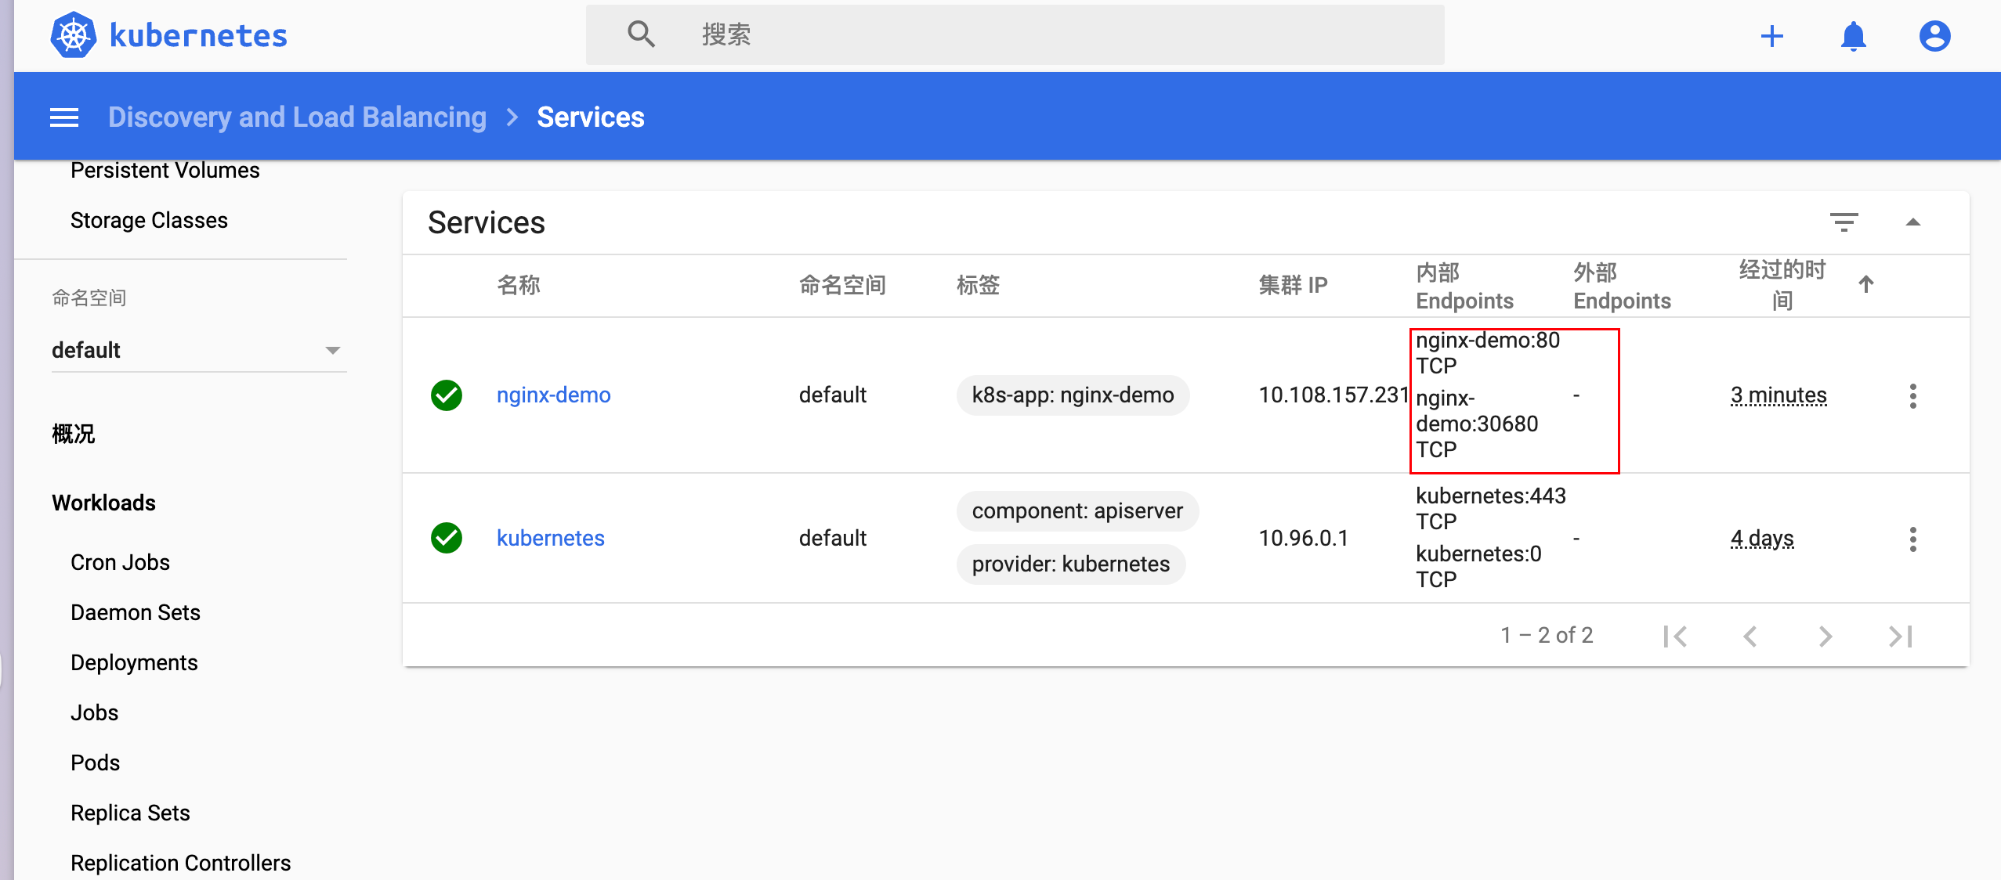This screenshot has width=2001, height=880.
Task: Click kubernetes green status icon
Action: pyautogui.click(x=447, y=538)
